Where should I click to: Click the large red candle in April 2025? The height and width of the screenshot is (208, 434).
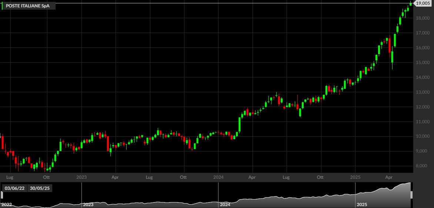(390, 46)
